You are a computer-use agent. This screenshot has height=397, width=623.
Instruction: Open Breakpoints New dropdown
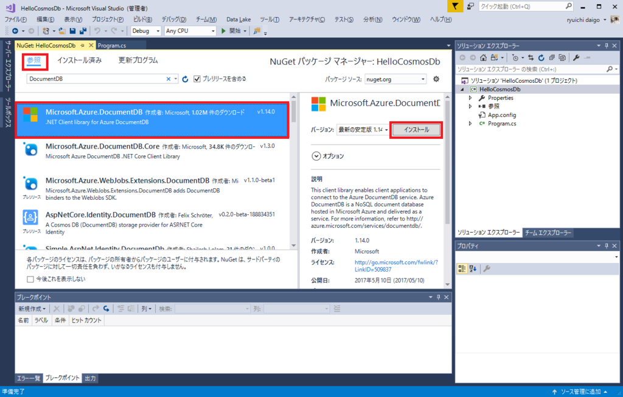point(32,309)
